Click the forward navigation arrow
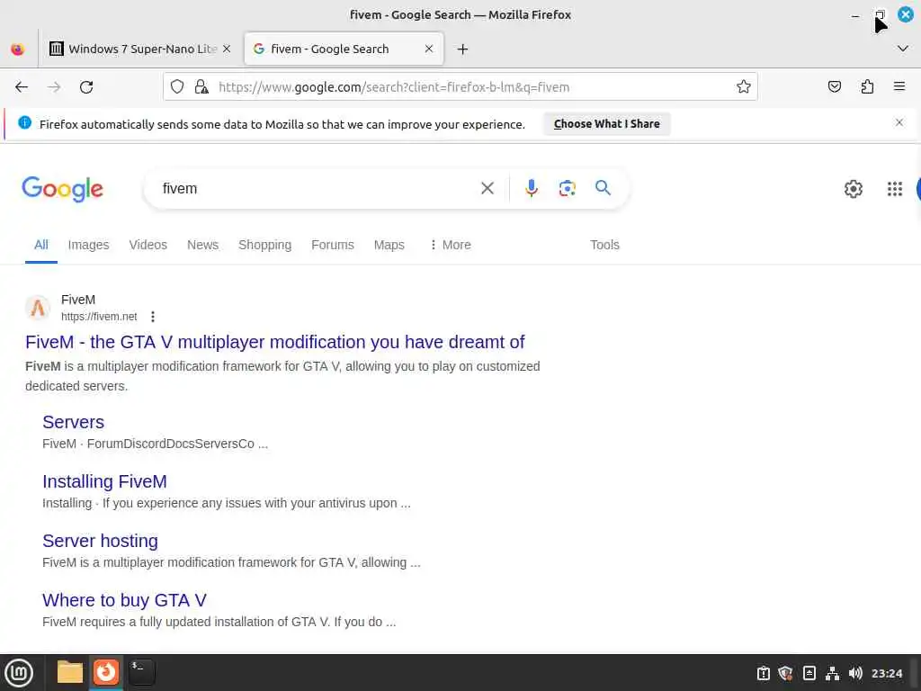 coord(54,87)
